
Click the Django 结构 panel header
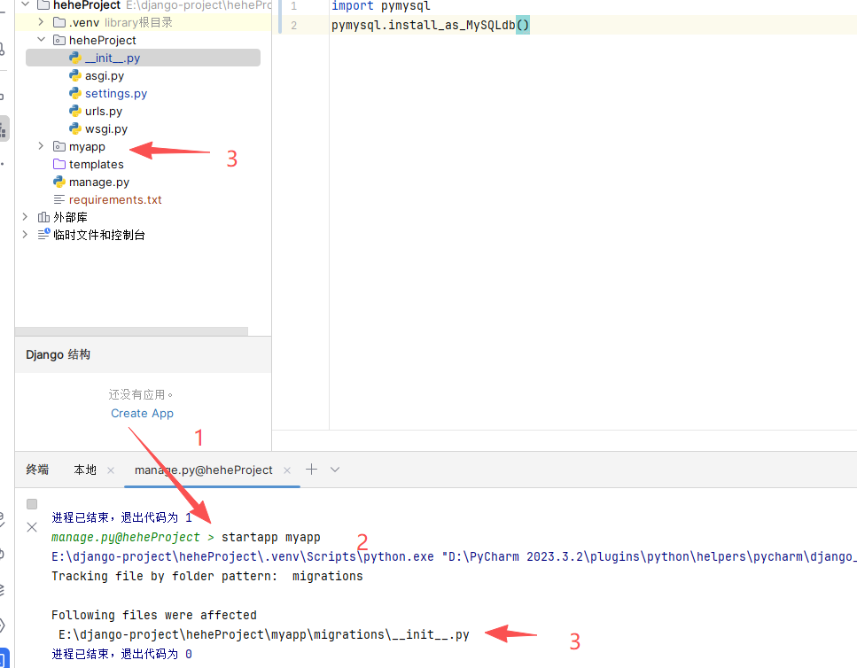(144, 354)
